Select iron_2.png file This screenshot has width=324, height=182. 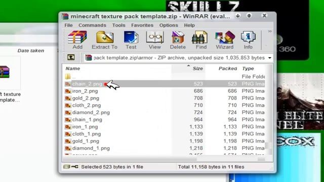[x=165, y=91]
